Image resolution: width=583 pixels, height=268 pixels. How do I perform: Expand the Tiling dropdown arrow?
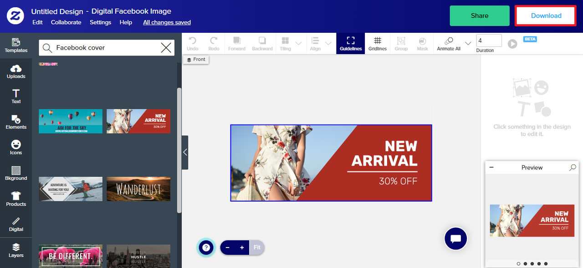coord(298,44)
